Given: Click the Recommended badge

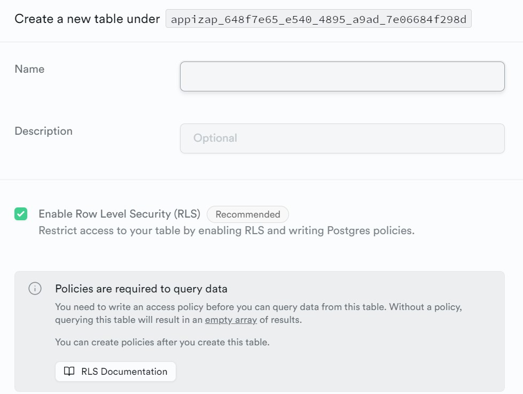Looking at the screenshot, I should tap(248, 214).
